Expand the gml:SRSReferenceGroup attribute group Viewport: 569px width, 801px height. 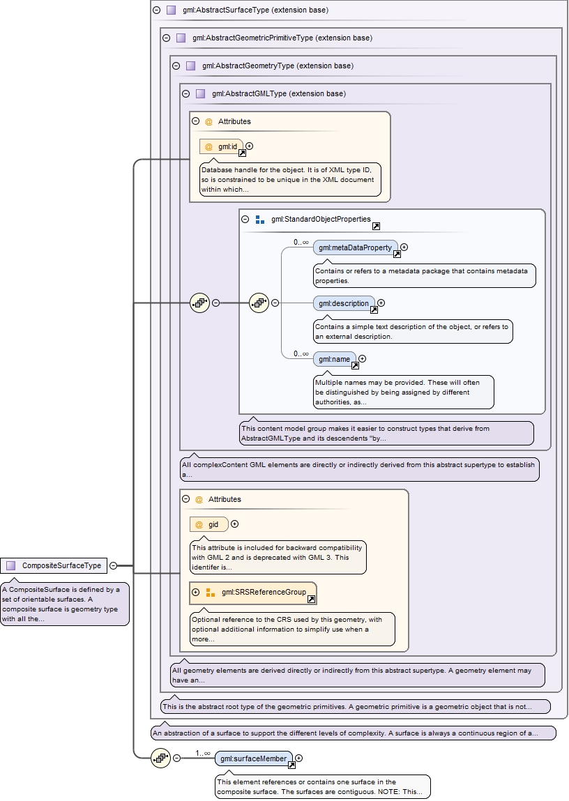[196, 592]
